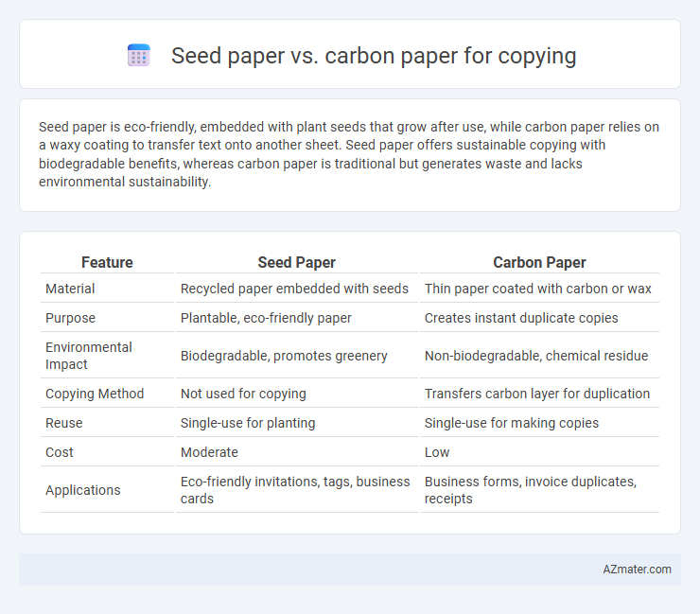Open the AZmater.com footer link
Viewport: 700px width, 614px height.
(637, 570)
